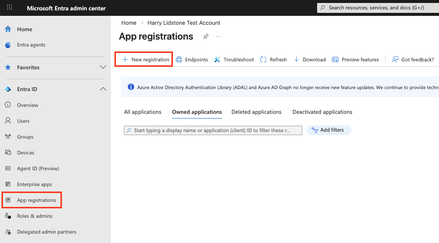Viewport: 439px width, 243px height.
Task: Pin the App registrations page
Action: tap(206, 37)
